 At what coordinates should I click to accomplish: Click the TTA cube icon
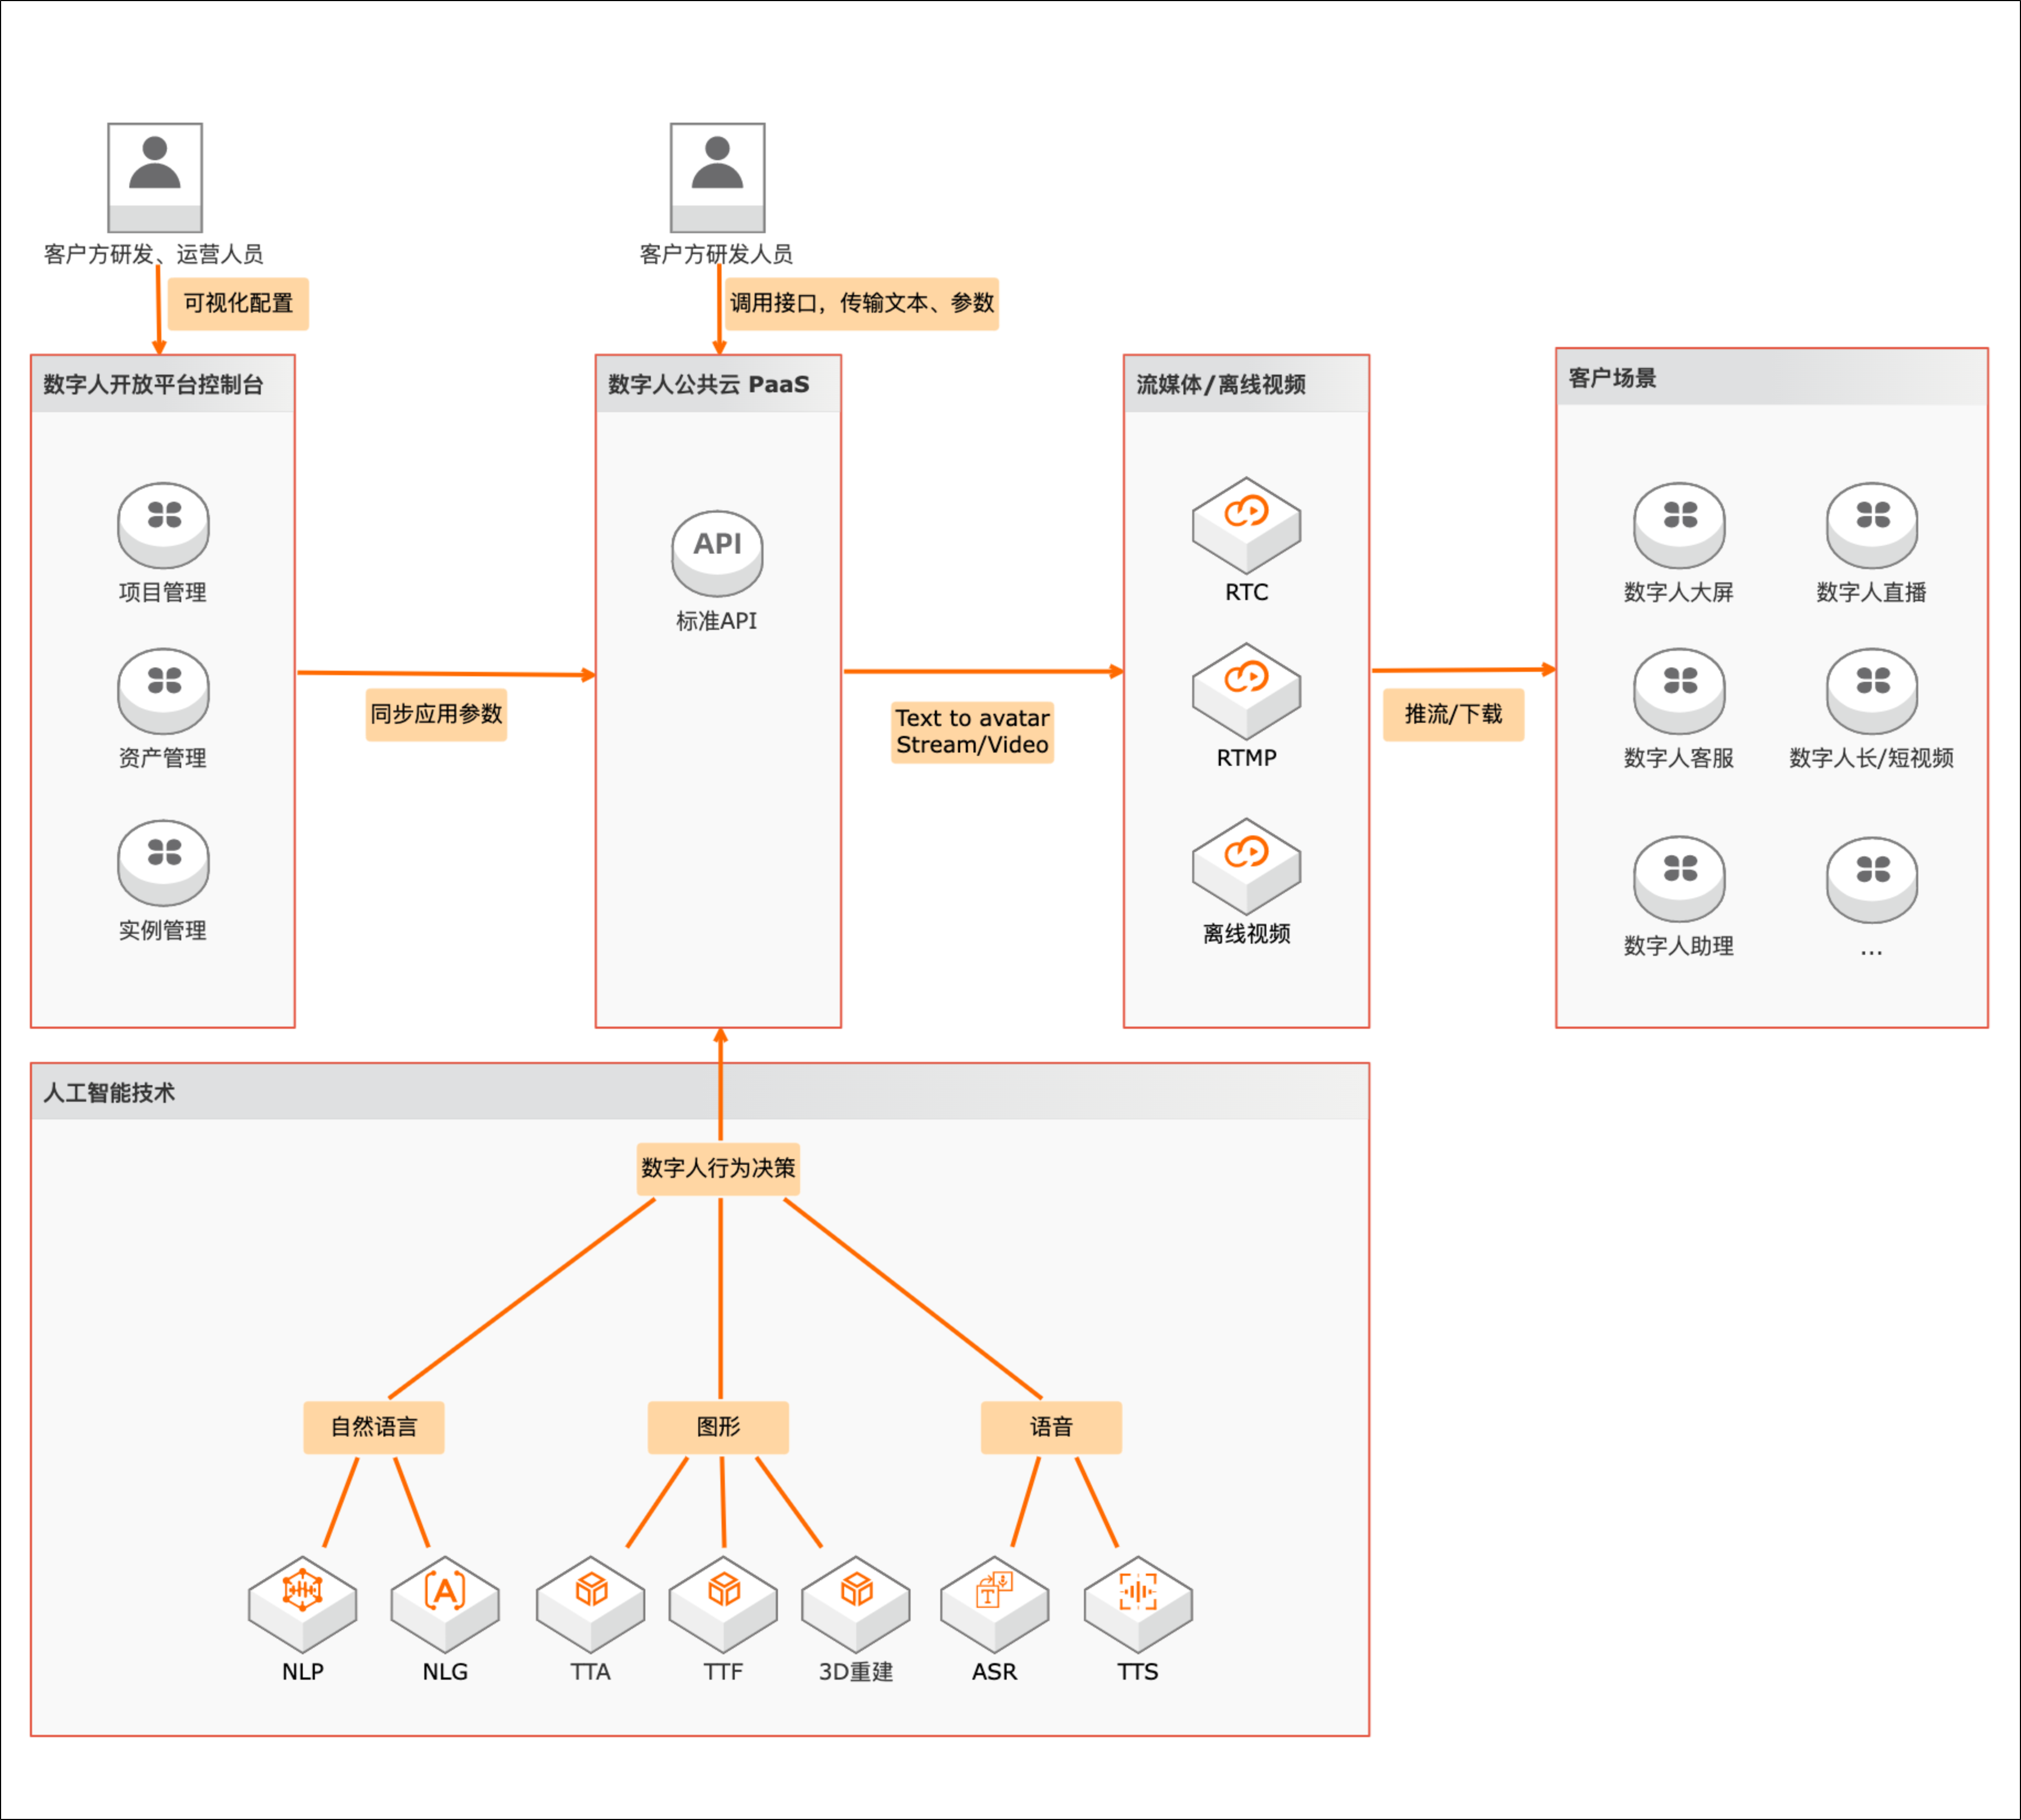tap(590, 1604)
